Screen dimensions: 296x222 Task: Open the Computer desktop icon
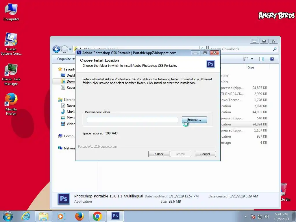click(11, 12)
